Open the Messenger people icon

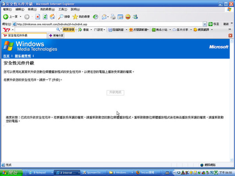point(135,17)
